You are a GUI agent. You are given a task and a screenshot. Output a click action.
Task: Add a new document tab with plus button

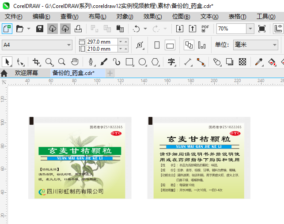110,73
